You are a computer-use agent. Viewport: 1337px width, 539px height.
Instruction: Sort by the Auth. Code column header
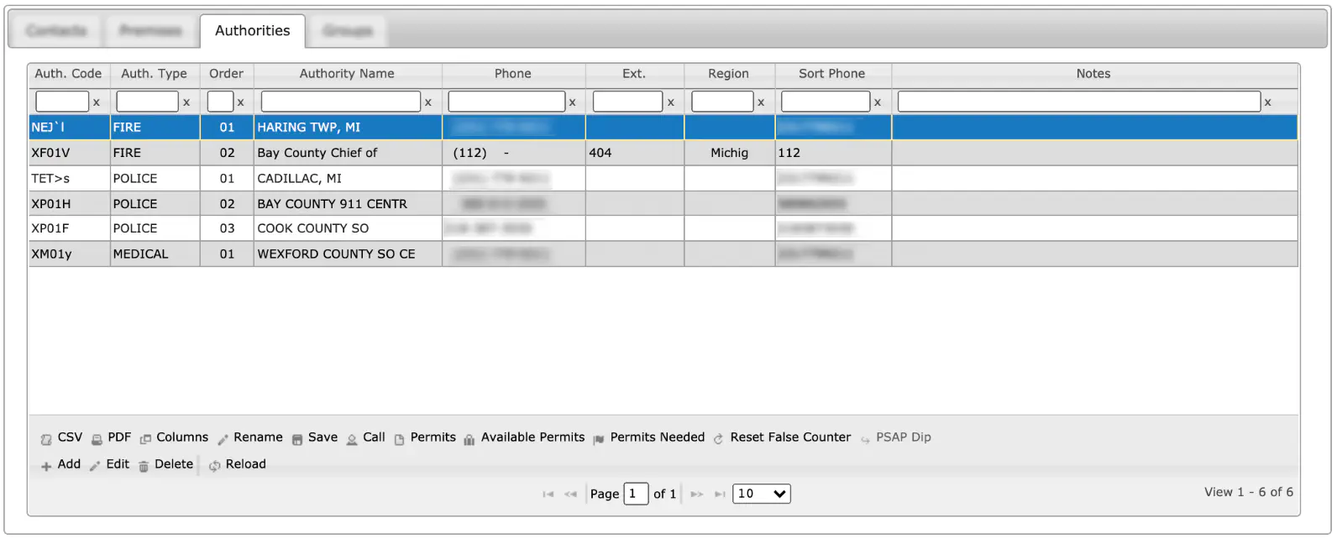[x=68, y=74]
